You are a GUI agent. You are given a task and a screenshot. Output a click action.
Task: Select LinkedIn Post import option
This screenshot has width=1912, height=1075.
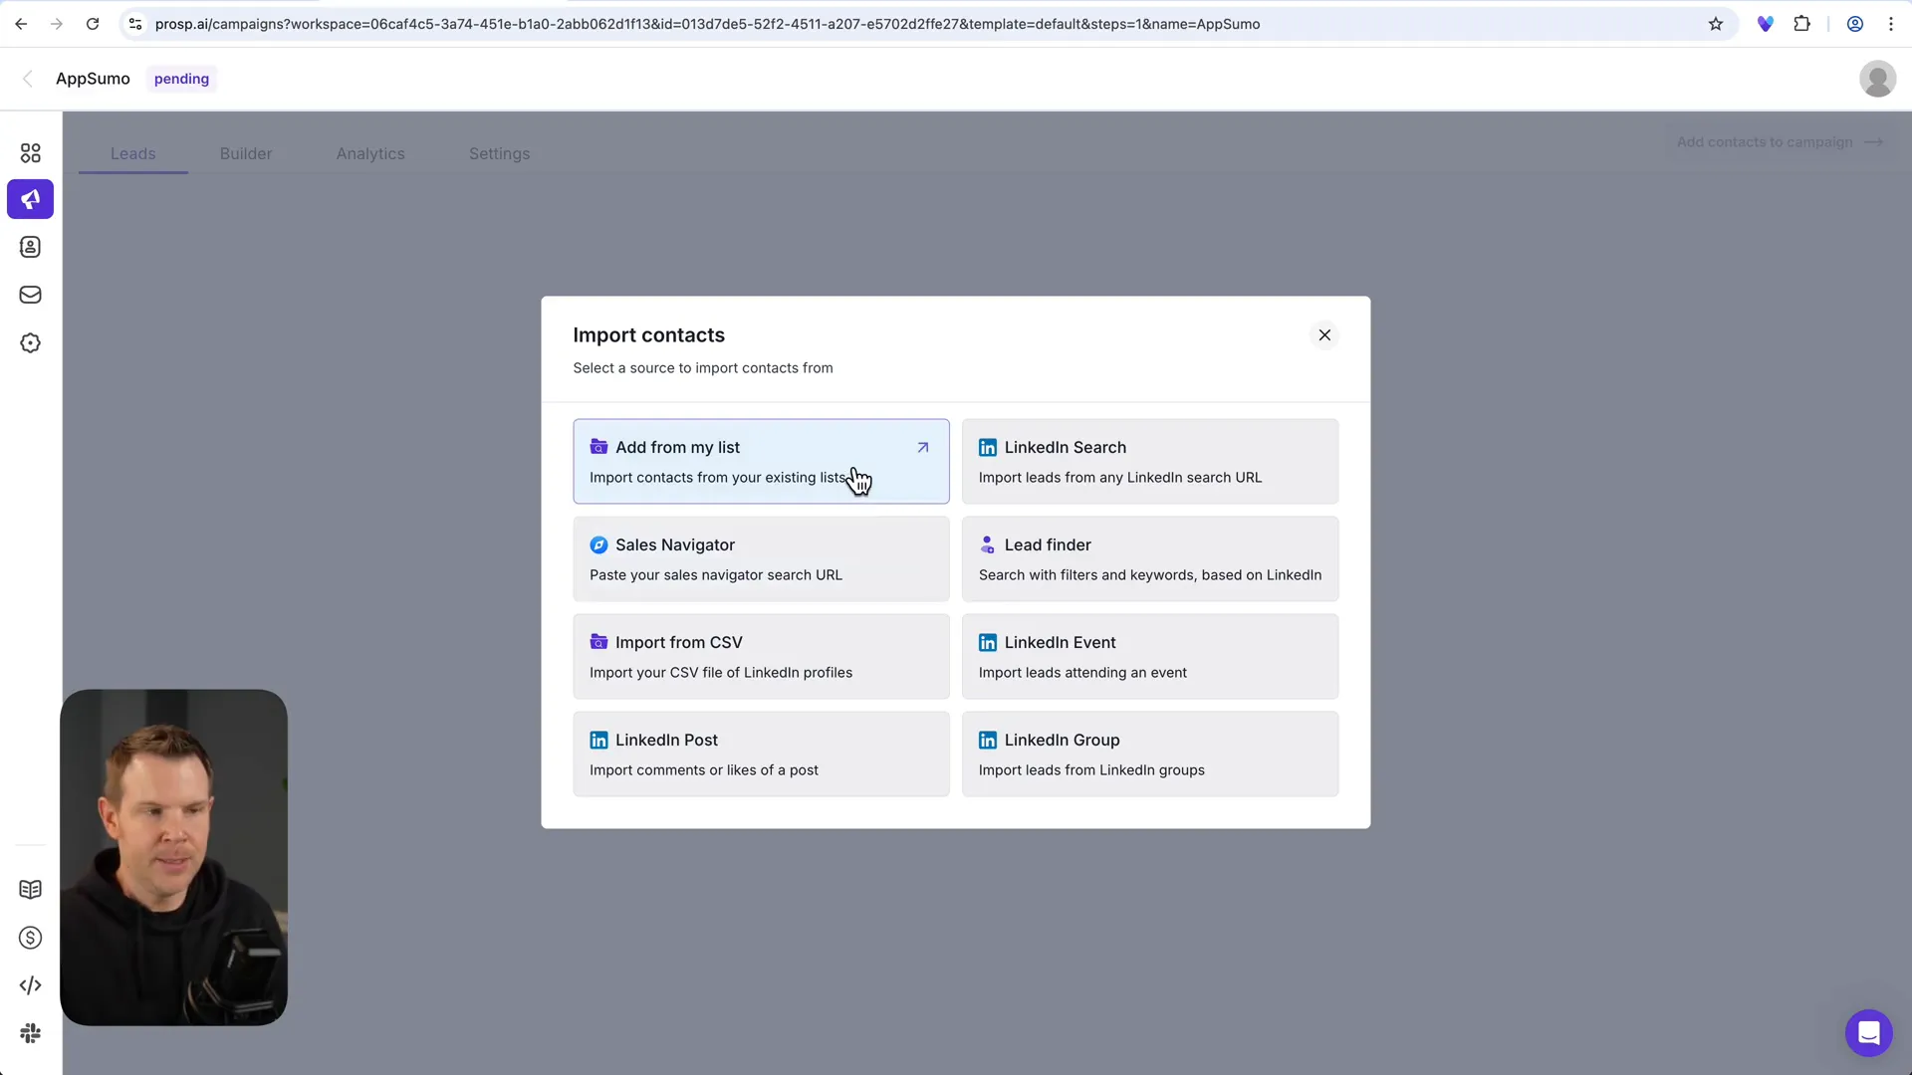click(x=761, y=753)
